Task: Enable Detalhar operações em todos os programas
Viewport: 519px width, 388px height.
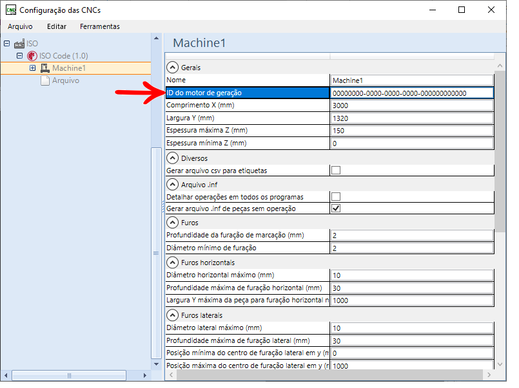Action: coord(336,196)
